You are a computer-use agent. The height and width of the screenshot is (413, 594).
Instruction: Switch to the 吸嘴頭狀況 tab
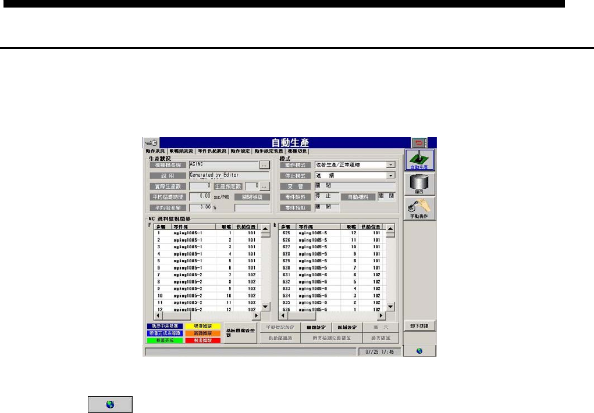click(181, 151)
